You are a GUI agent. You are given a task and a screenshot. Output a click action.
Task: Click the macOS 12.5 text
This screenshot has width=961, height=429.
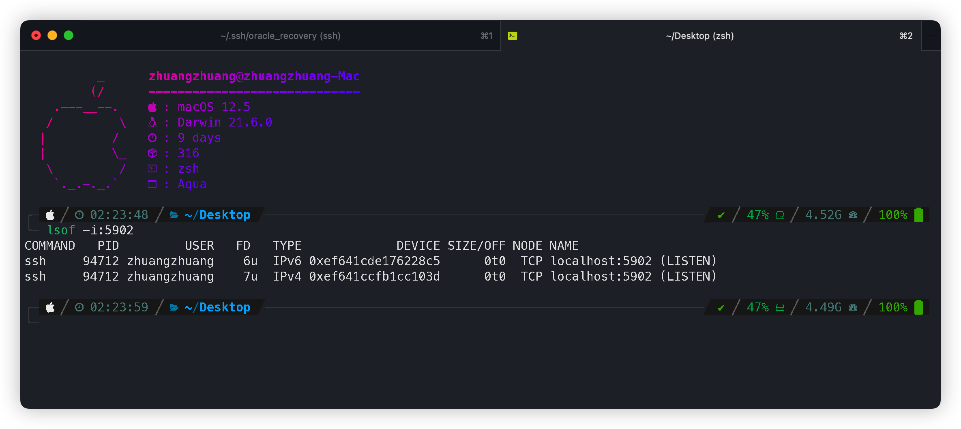[x=214, y=107]
